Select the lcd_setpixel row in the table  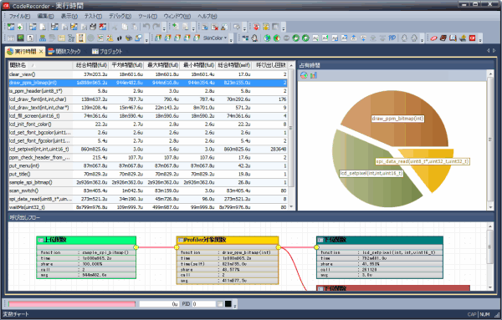pyautogui.click(x=147, y=149)
